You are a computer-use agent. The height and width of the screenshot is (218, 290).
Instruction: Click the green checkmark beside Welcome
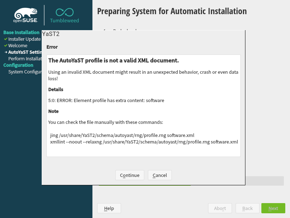(5, 46)
